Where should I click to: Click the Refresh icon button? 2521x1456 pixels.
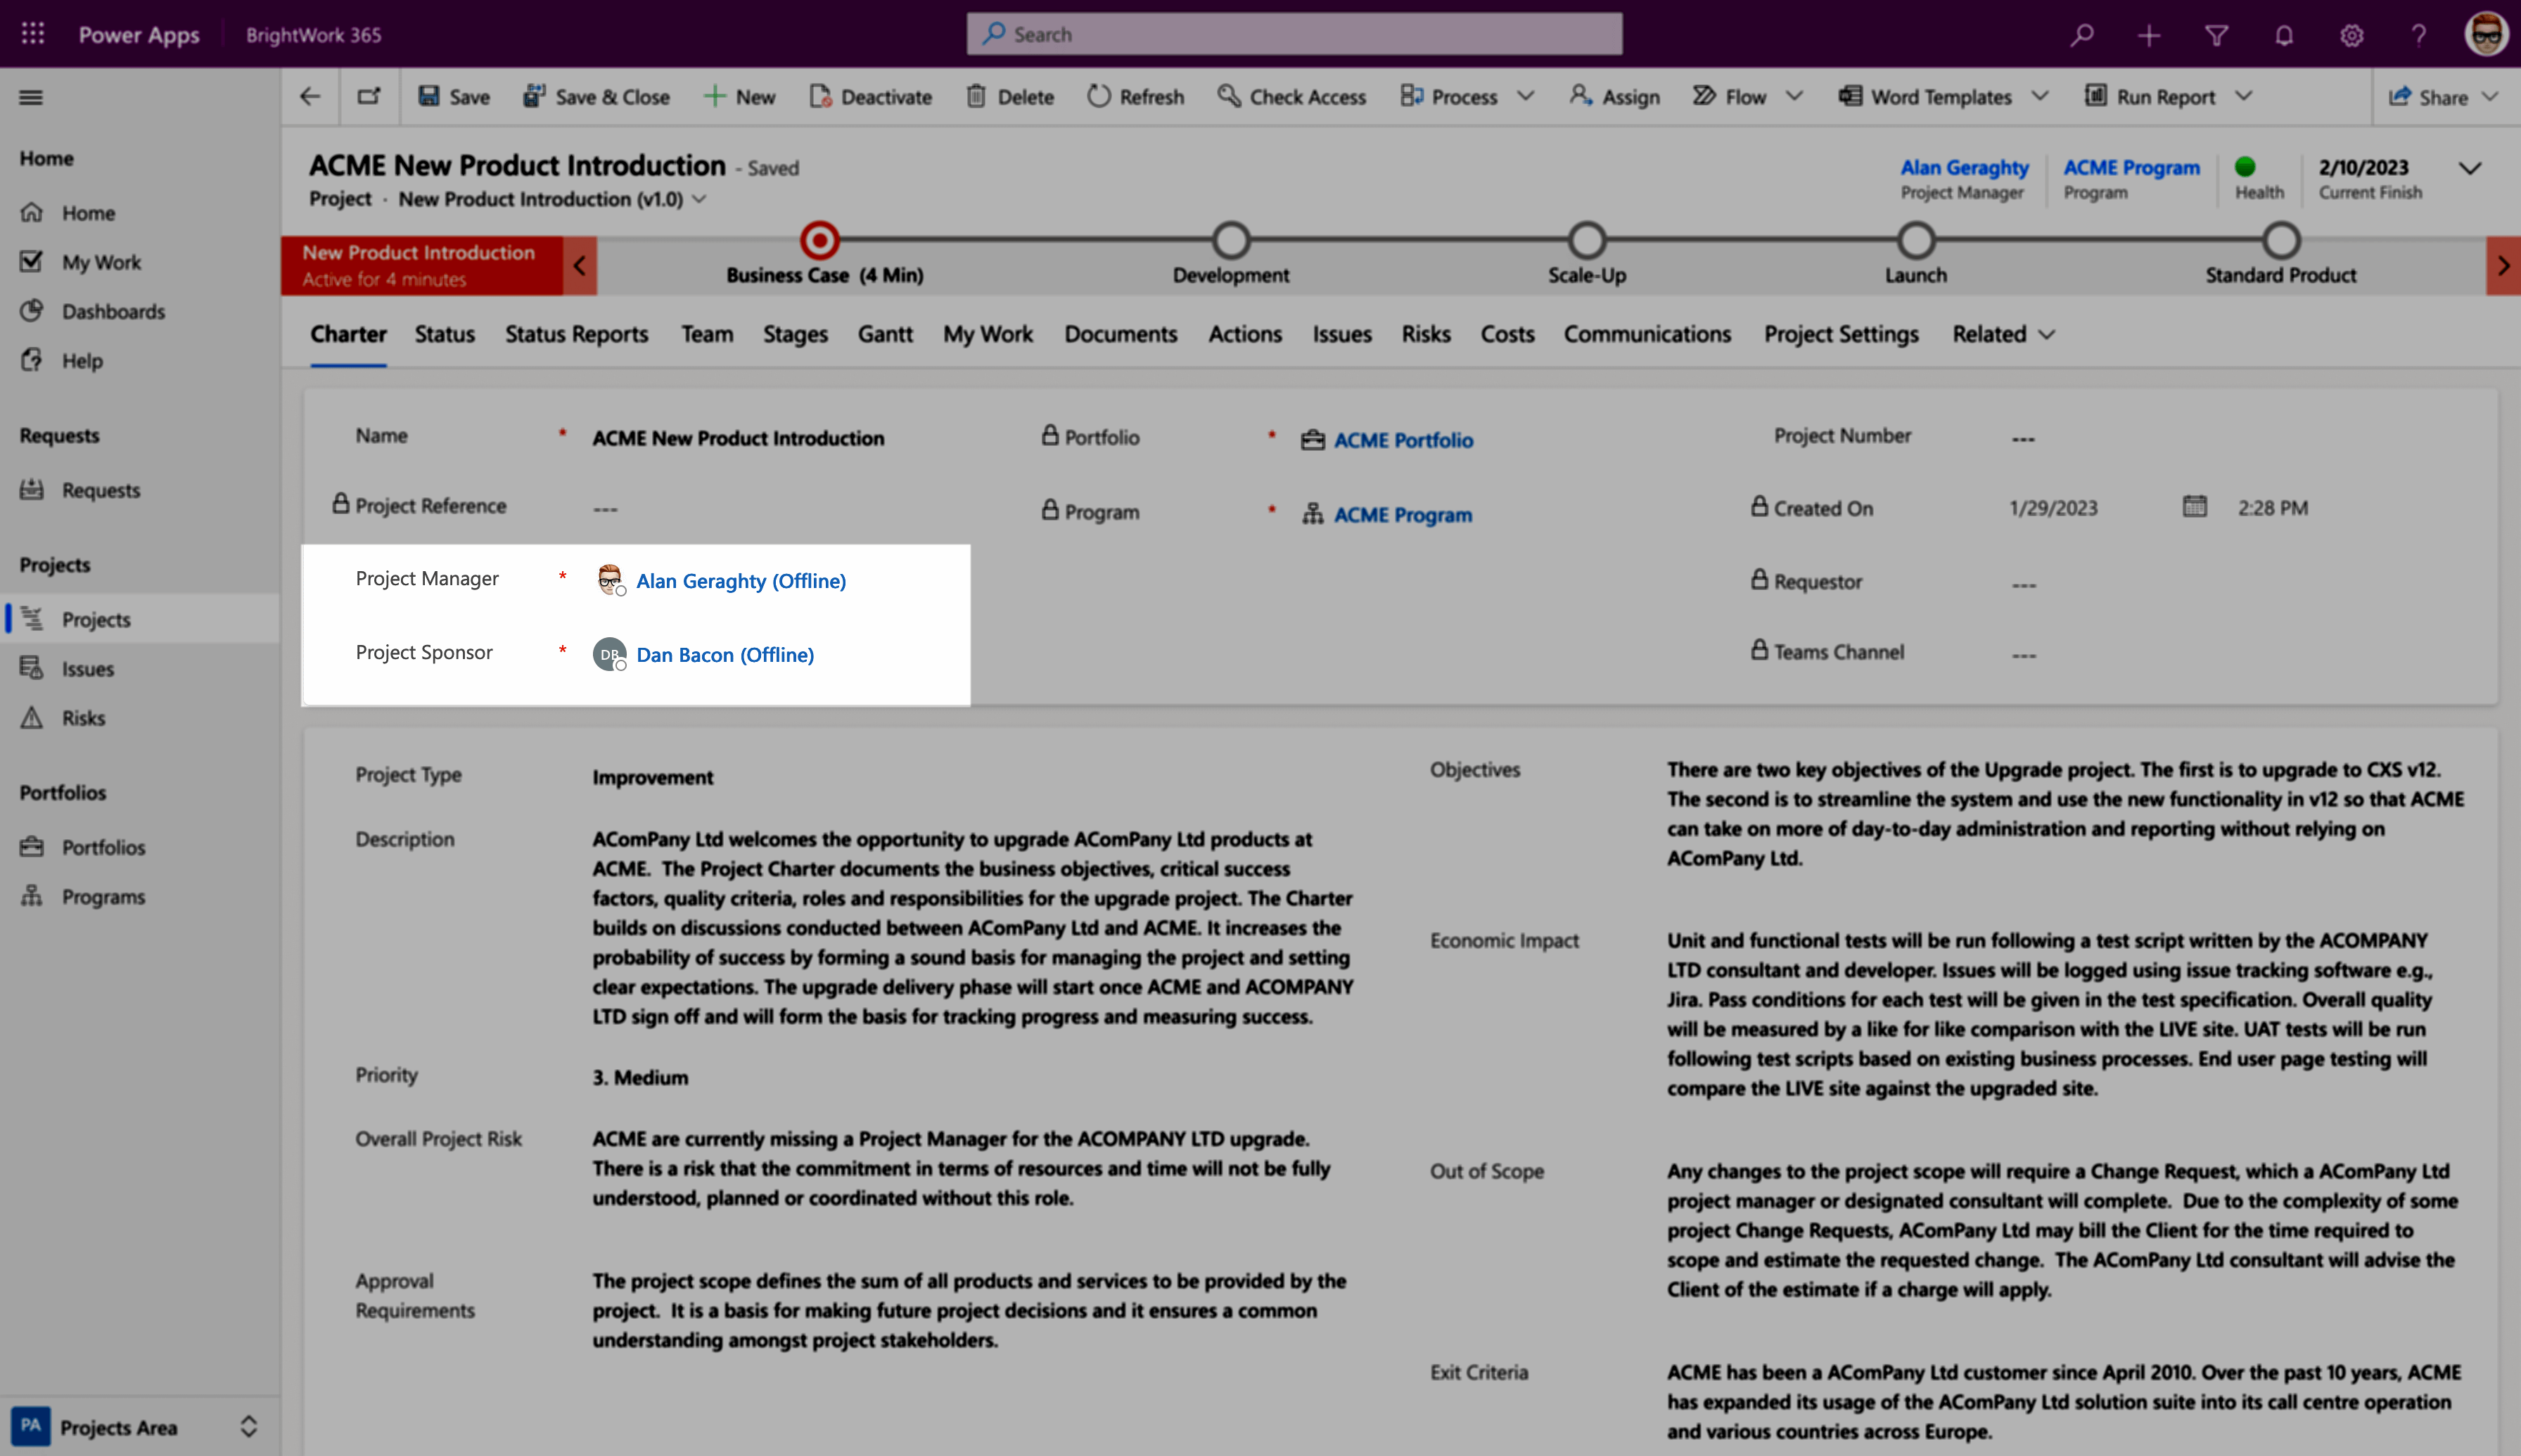(1099, 96)
